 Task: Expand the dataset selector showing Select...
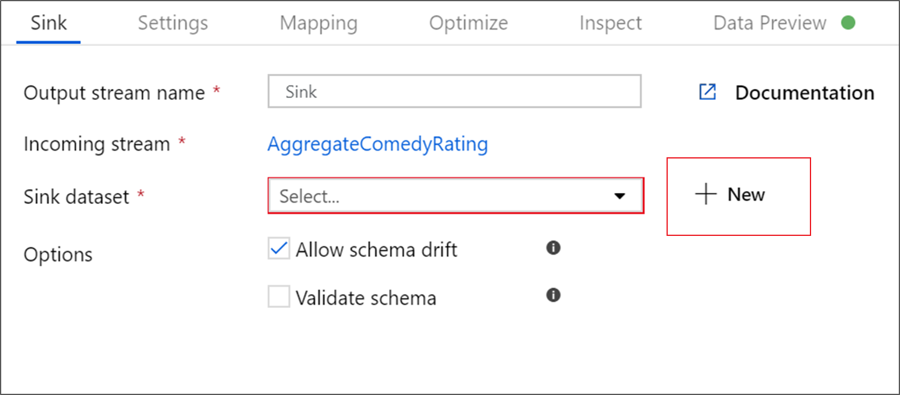coord(454,195)
